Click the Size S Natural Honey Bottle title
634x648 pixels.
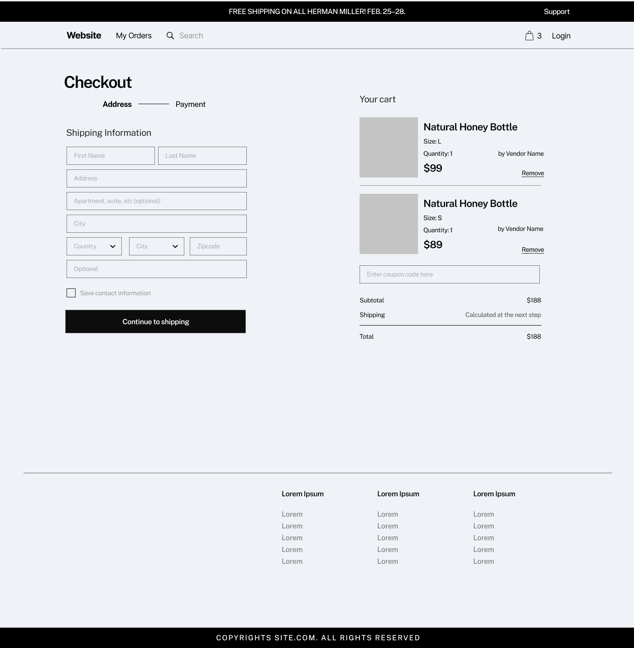tap(470, 203)
